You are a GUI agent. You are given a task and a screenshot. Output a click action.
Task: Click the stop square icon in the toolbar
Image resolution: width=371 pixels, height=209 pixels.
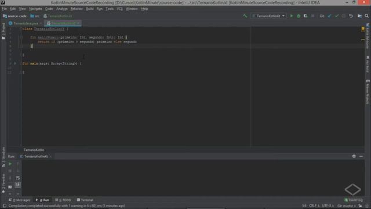313,16
